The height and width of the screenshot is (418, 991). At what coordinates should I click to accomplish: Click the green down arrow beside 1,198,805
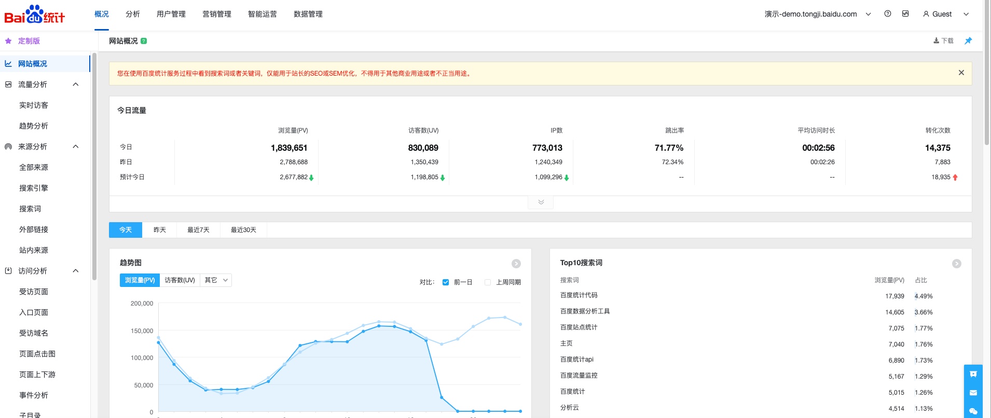[x=443, y=178]
